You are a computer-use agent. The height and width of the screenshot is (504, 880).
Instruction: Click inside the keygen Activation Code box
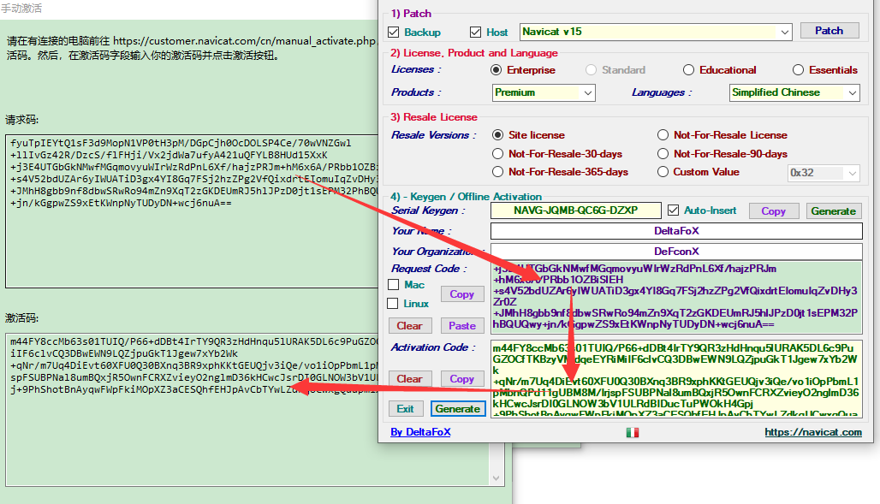coord(676,379)
